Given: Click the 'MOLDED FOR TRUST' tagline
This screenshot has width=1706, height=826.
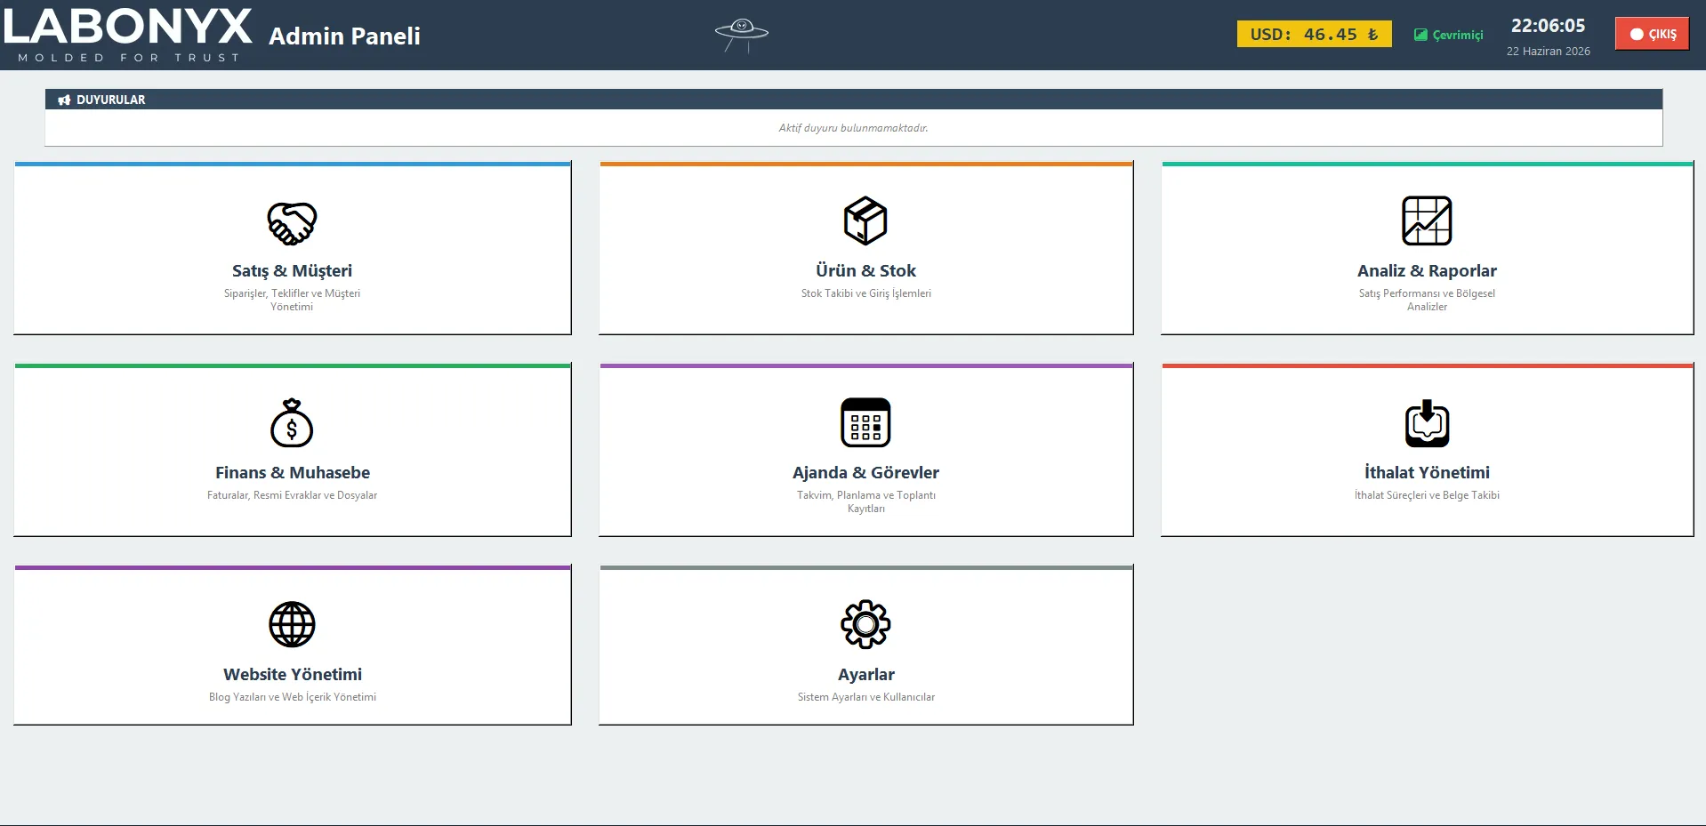Looking at the screenshot, I should [129, 58].
